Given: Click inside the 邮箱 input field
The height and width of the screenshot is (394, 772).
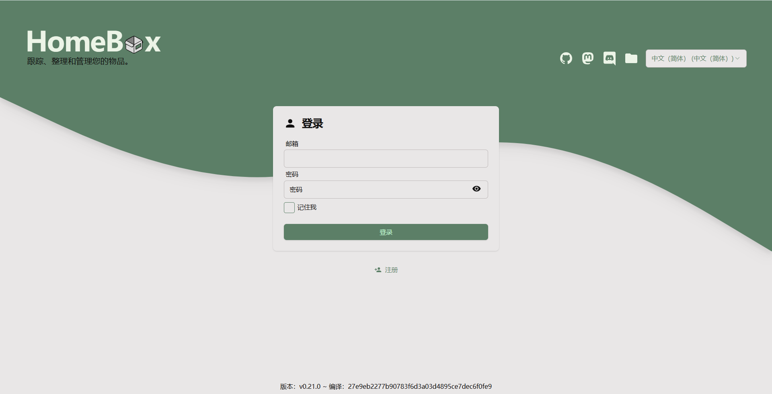Looking at the screenshot, I should (386, 158).
